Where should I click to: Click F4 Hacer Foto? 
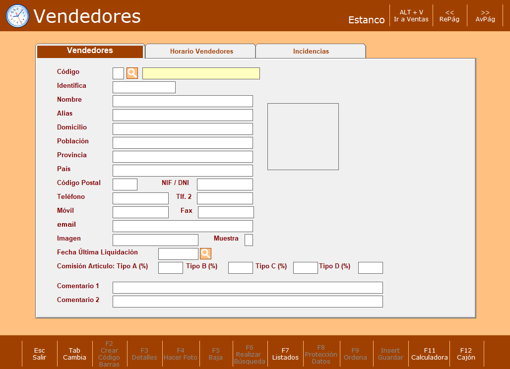[181, 354]
